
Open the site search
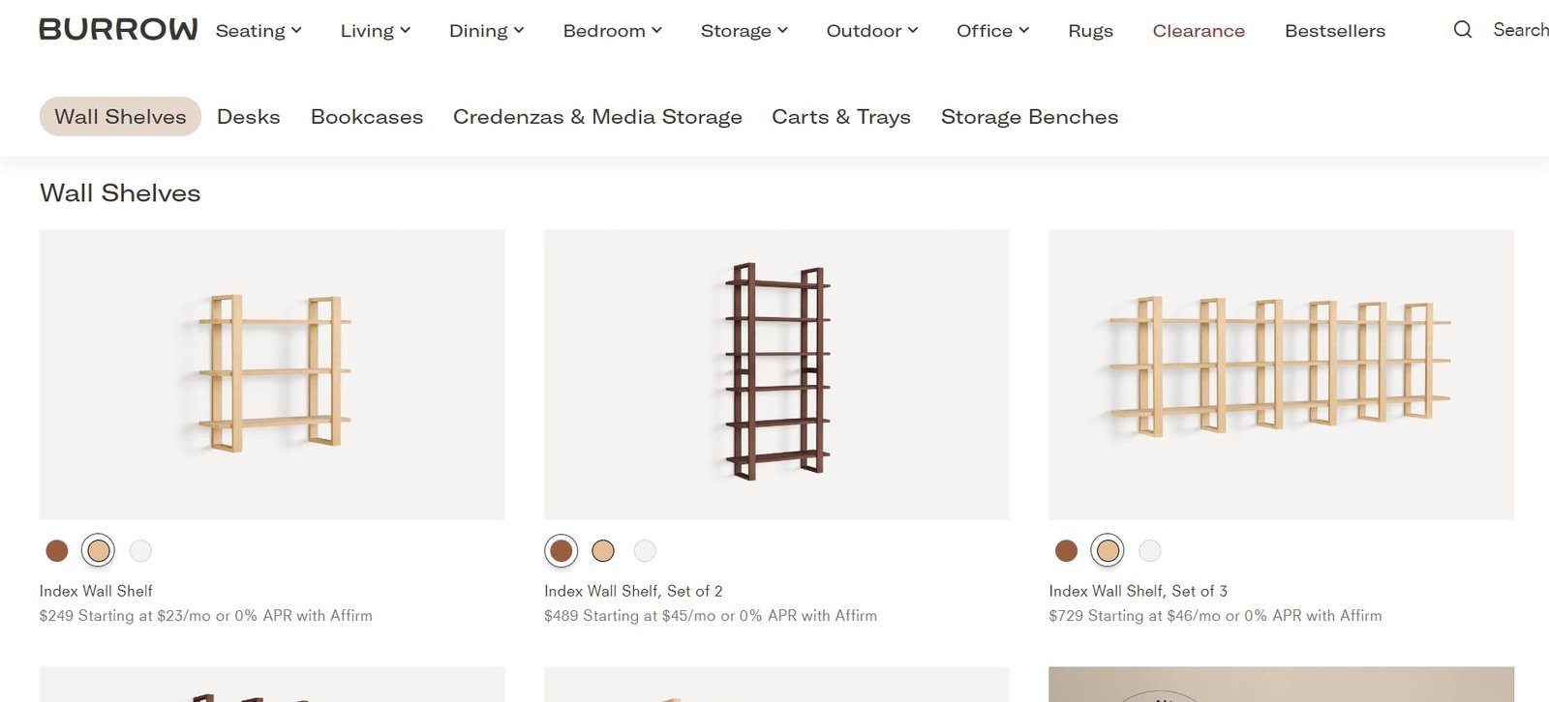(x=1462, y=30)
